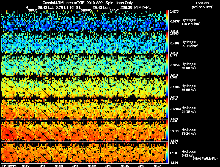
Task: Click the Hydrogen 35-55 keV color bar
Action: (167, 87)
